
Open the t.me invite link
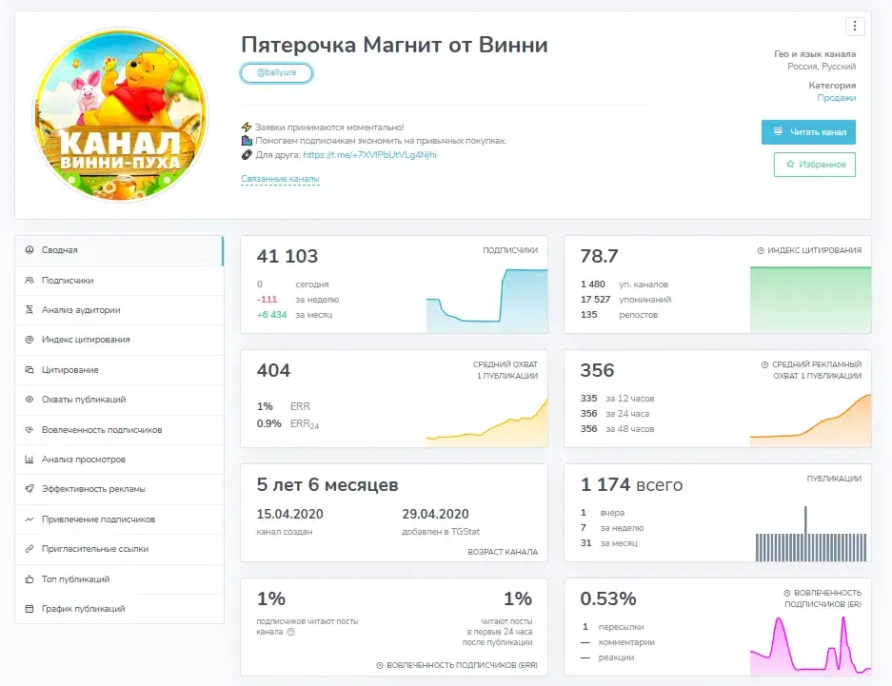[369, 154]
